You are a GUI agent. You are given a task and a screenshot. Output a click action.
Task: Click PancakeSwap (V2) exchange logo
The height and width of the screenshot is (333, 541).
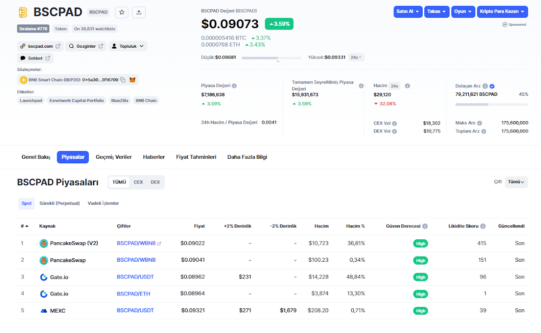pos(44,244)
